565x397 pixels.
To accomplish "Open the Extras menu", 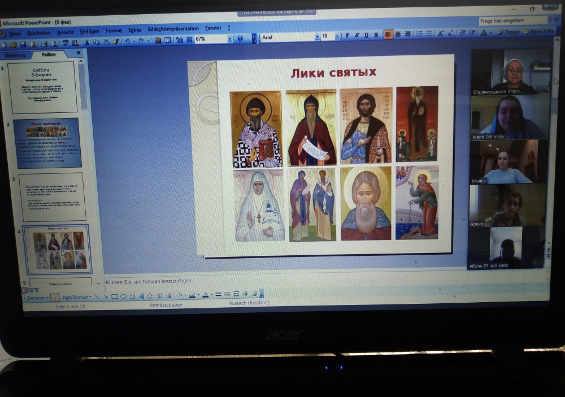I will coord(135,30).
